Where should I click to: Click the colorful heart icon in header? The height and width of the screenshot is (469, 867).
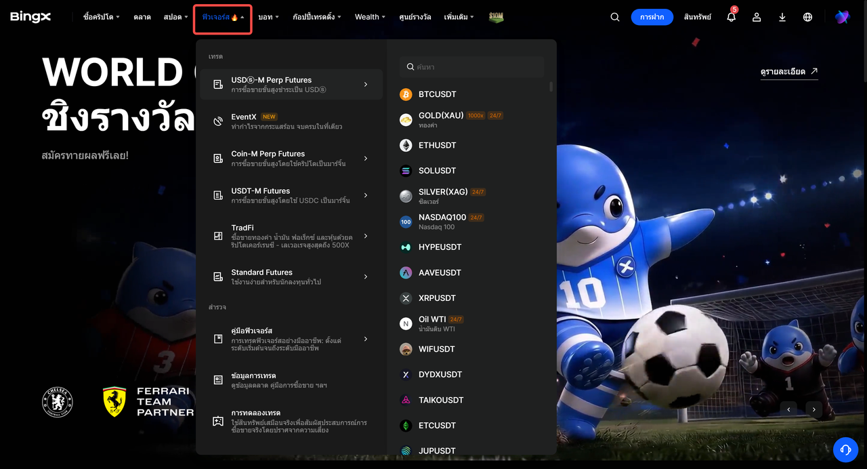pos(842,17)
